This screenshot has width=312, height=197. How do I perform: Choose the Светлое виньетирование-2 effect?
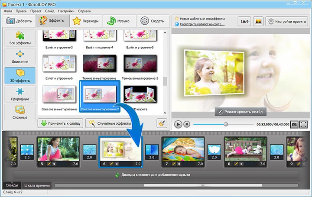[100, 97]
